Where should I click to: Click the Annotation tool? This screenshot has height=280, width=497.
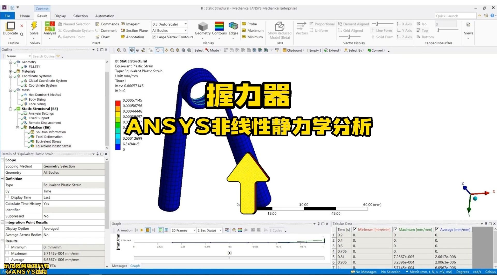pyautogui.click(x=132, y=37)
